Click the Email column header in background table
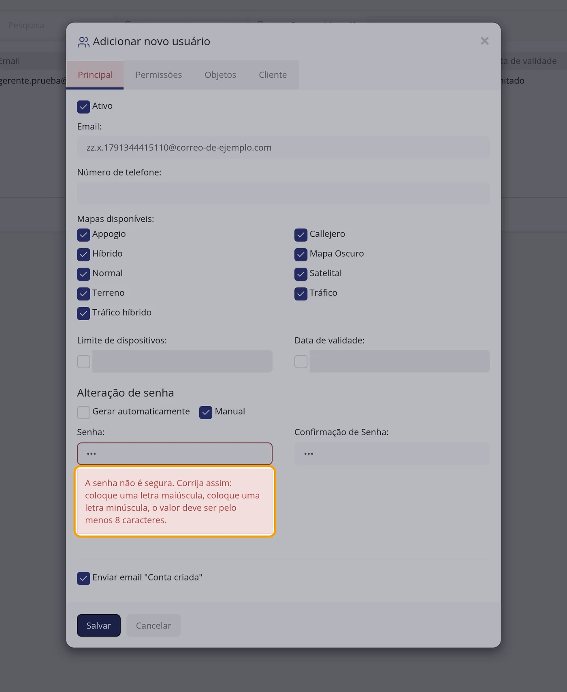567x692 pixels. (x=10, y=61)
